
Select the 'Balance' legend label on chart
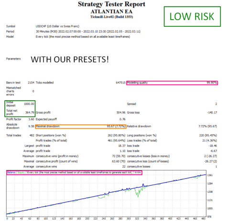11,173
